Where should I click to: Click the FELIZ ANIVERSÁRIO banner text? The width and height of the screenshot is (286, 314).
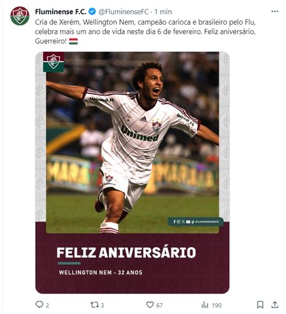coord(126,253)
